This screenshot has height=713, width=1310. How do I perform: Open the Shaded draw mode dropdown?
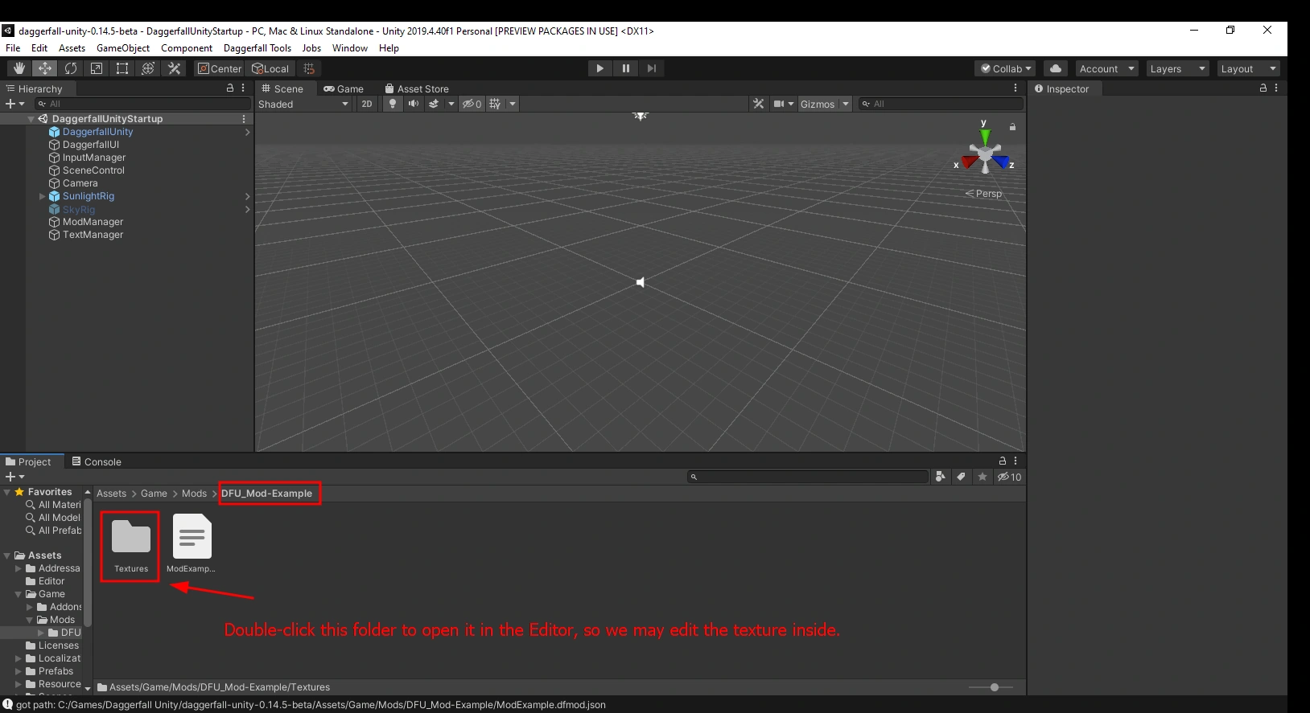303,104
